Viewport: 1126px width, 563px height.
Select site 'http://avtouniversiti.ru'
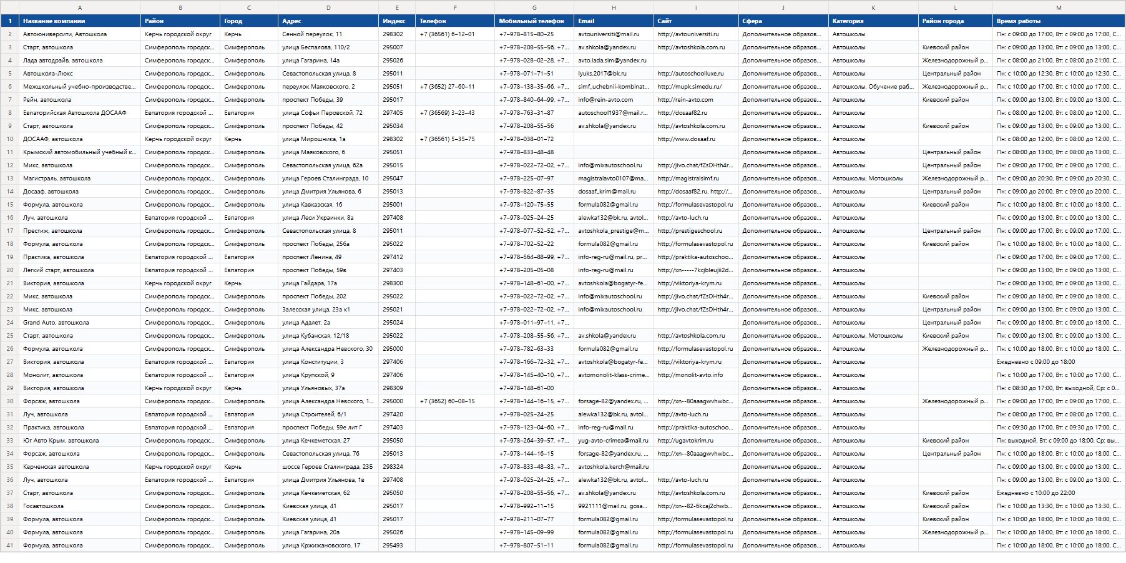pos(696,34)
